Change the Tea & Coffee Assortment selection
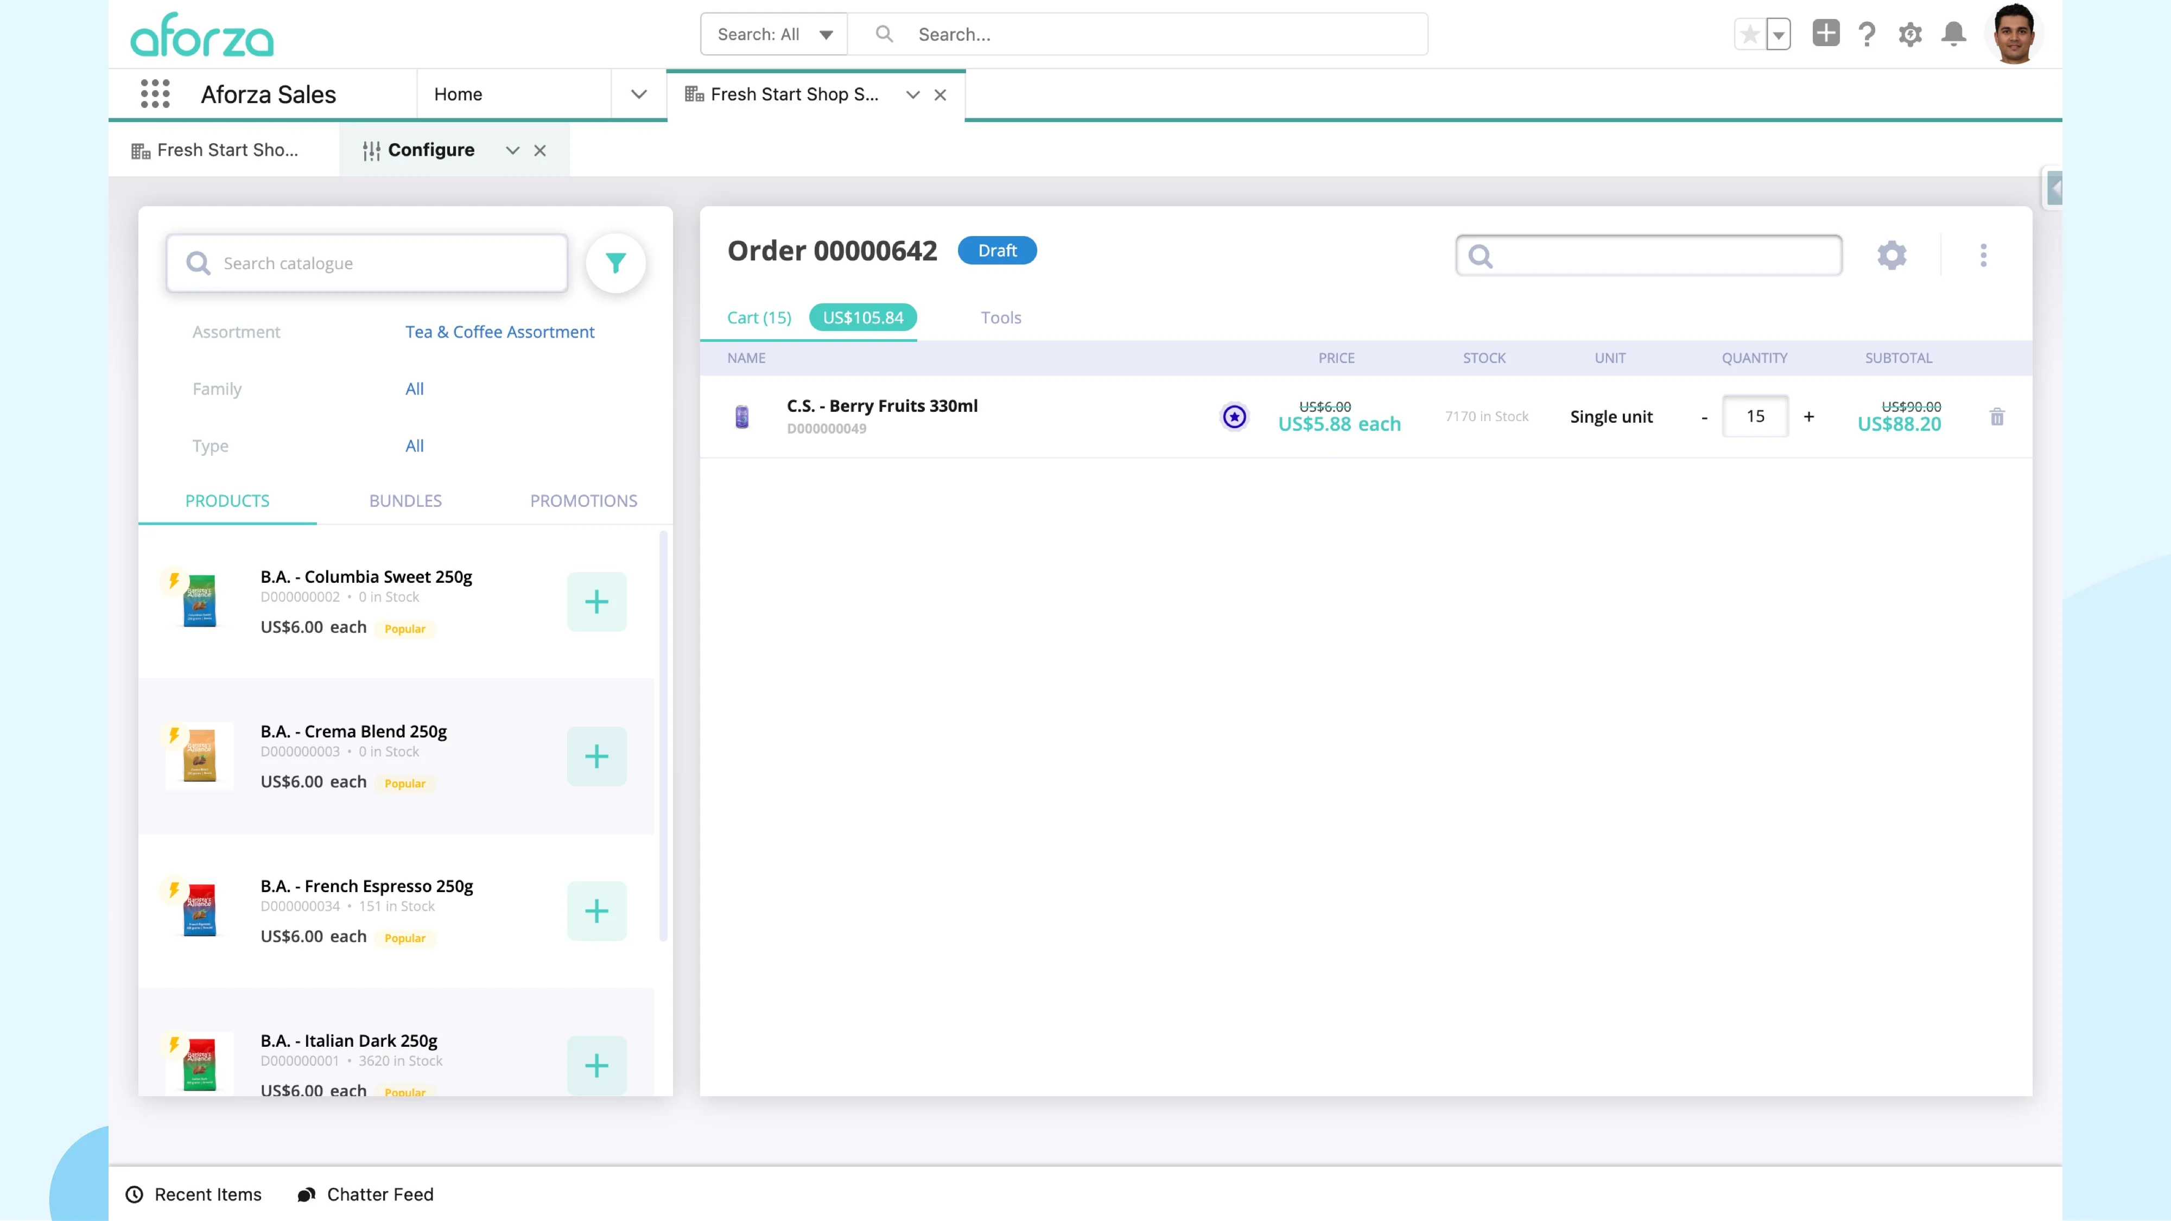2171x1221 pixels. click(x=500, y=332)
